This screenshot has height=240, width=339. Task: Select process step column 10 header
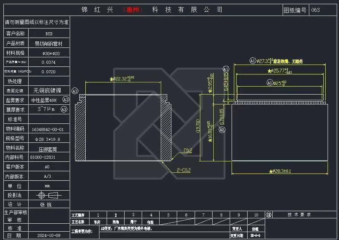[256, 215]
